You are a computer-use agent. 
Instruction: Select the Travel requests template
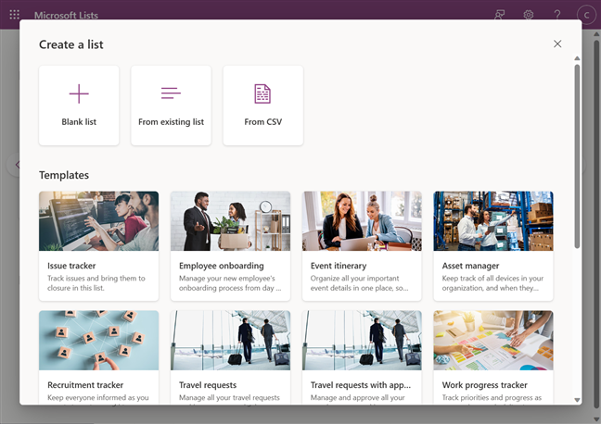(230, 357)
